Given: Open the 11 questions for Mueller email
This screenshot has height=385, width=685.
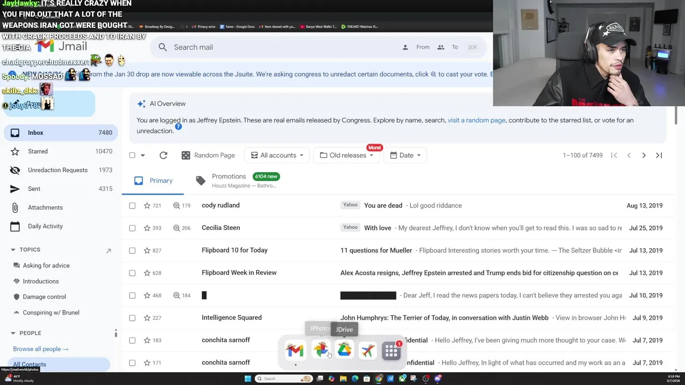Looking at the screenshot, I should pos(376,250).
